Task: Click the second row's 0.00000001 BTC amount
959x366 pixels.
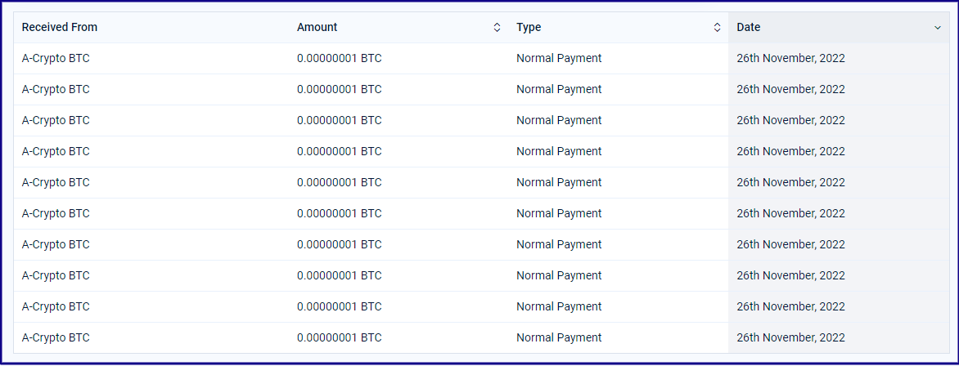Action: pyautogui.click(x=340, y=89)
